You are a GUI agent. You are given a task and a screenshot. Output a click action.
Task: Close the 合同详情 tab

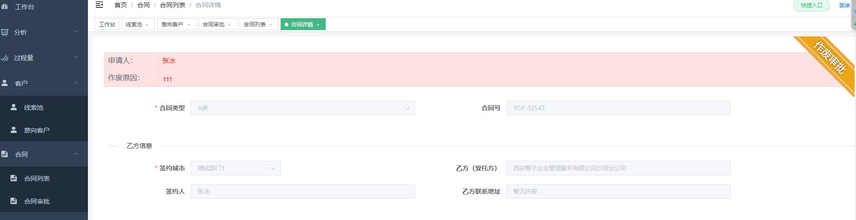(318, 25)
